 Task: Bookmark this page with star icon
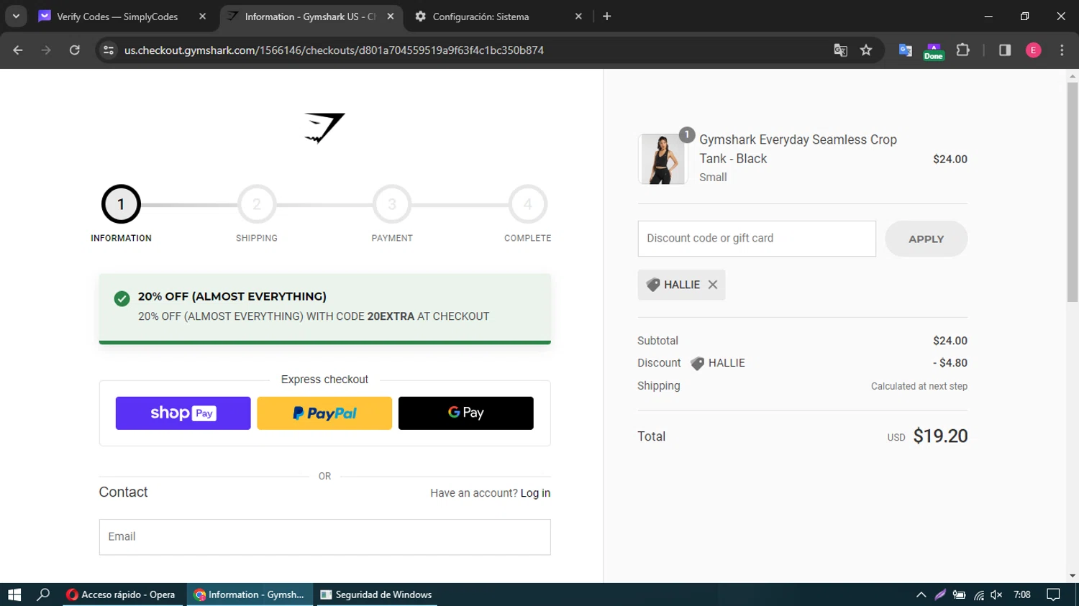866,50
